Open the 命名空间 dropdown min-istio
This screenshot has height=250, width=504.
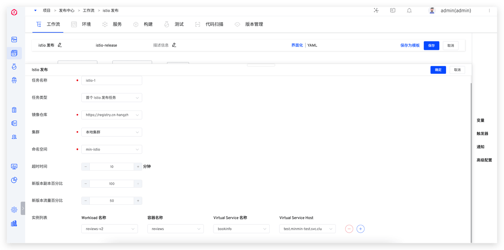[x=111, y=149]
